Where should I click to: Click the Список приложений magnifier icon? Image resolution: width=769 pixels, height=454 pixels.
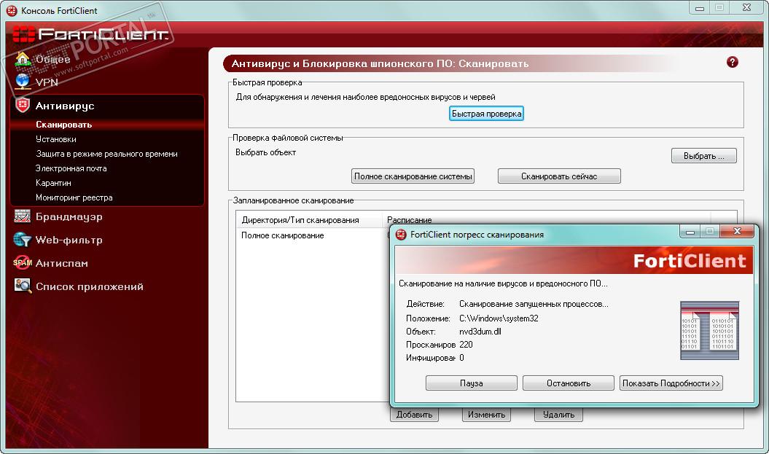pyautogui.click(x=23, y=286)
